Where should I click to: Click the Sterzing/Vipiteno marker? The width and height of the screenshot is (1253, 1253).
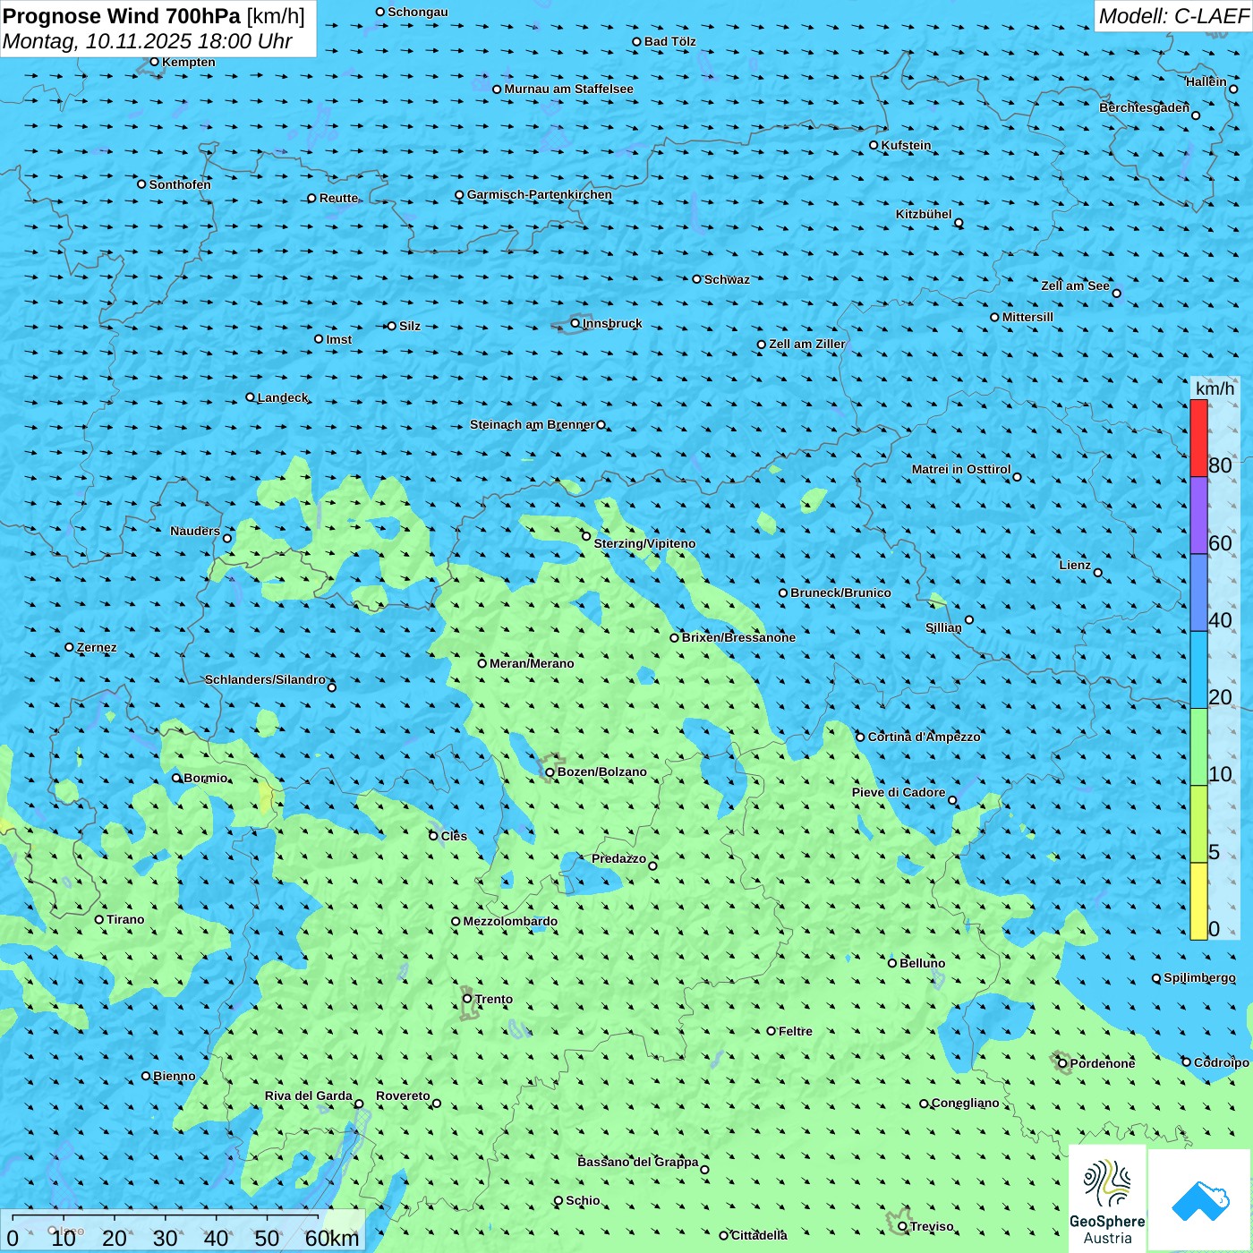[586, 536]
